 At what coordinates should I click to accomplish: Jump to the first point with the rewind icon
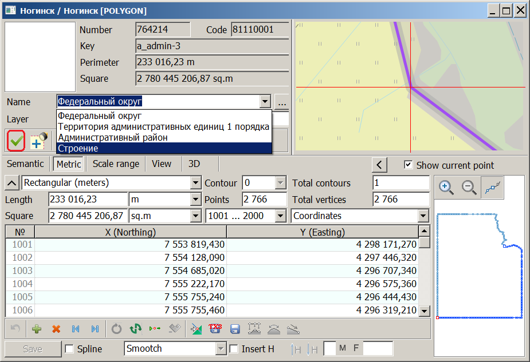(x=74, y=329)
